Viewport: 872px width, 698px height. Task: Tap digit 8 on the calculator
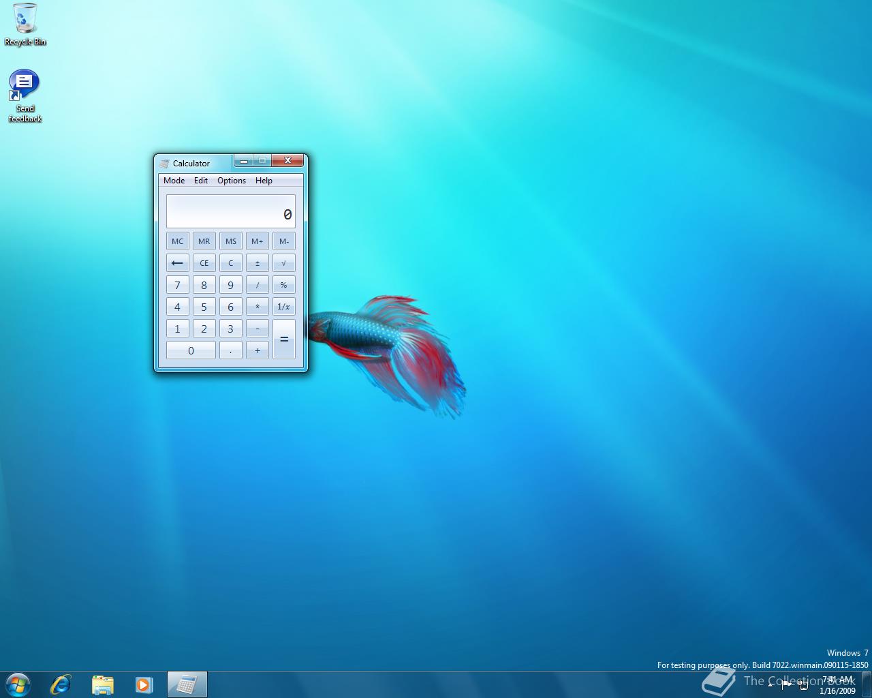point(204,285)
